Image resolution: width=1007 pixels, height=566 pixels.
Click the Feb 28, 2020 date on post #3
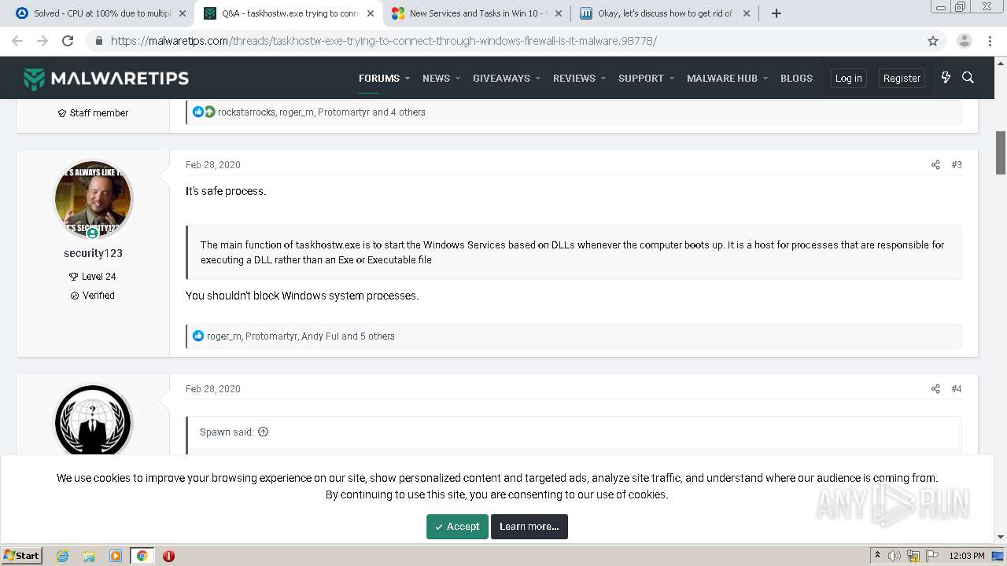tap(213, 165)
